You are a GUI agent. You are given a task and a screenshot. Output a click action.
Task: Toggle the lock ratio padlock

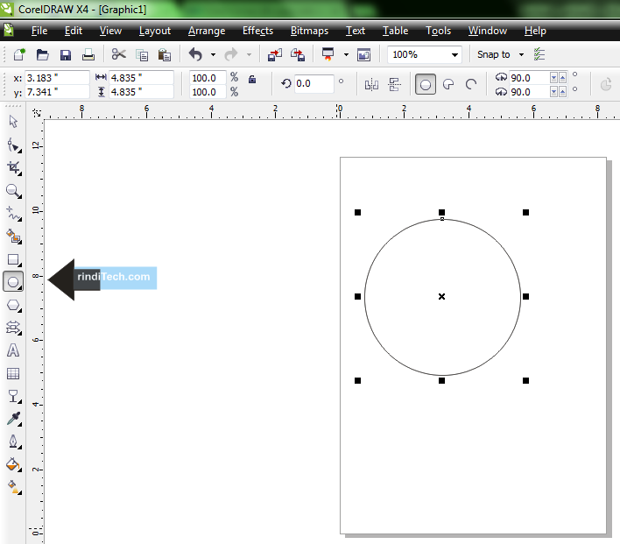click(252, 79)
